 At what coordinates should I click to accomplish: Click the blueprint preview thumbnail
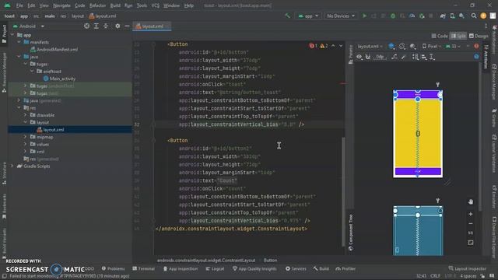[x=418, y=231]
